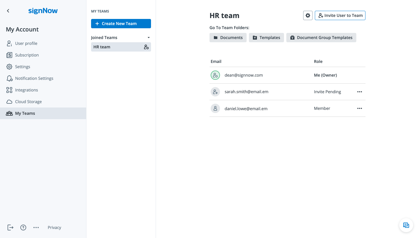Collapse the Joined Teams dropdown arrow
This screenshot has width=419, height=238.
tap(149, 38)
